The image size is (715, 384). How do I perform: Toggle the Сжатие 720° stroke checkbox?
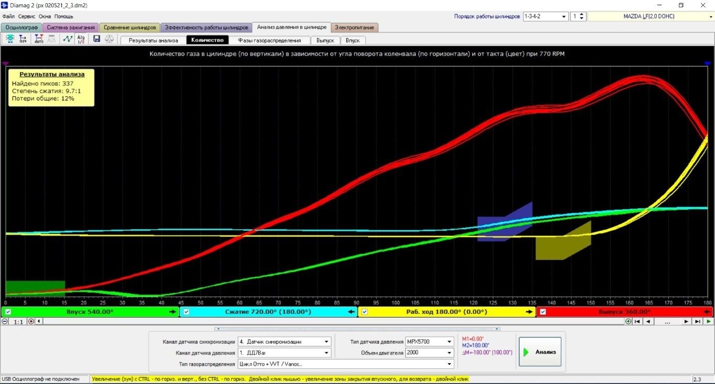(186, 312)
